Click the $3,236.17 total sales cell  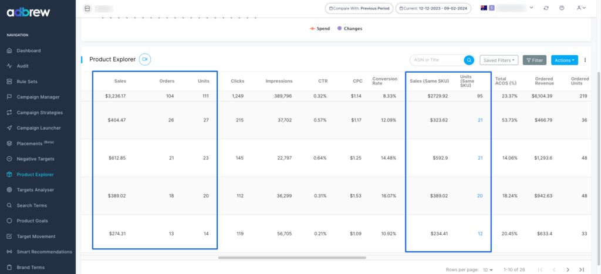tap(116, 96)
